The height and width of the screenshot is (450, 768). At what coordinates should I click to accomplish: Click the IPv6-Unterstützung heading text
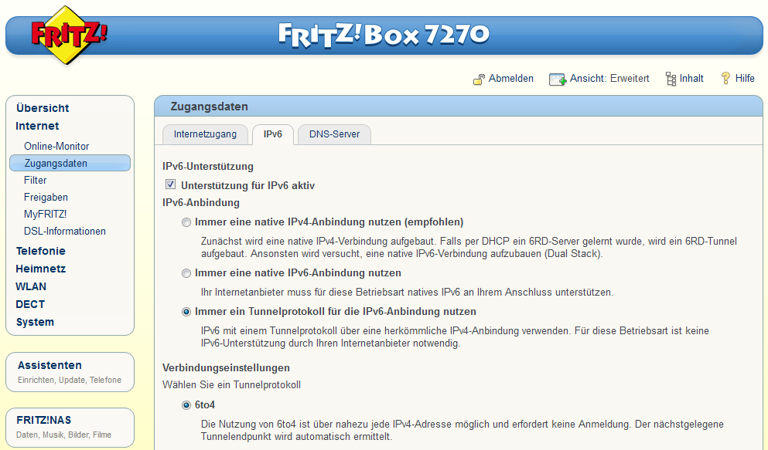pos(208,167)
